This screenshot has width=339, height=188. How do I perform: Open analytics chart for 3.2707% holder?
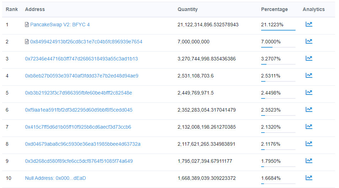[x=309, y=58]
